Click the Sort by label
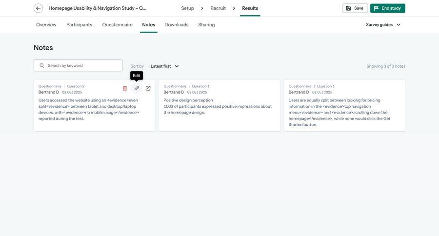This screenshot has width=439, height=236. coord(137,66)
